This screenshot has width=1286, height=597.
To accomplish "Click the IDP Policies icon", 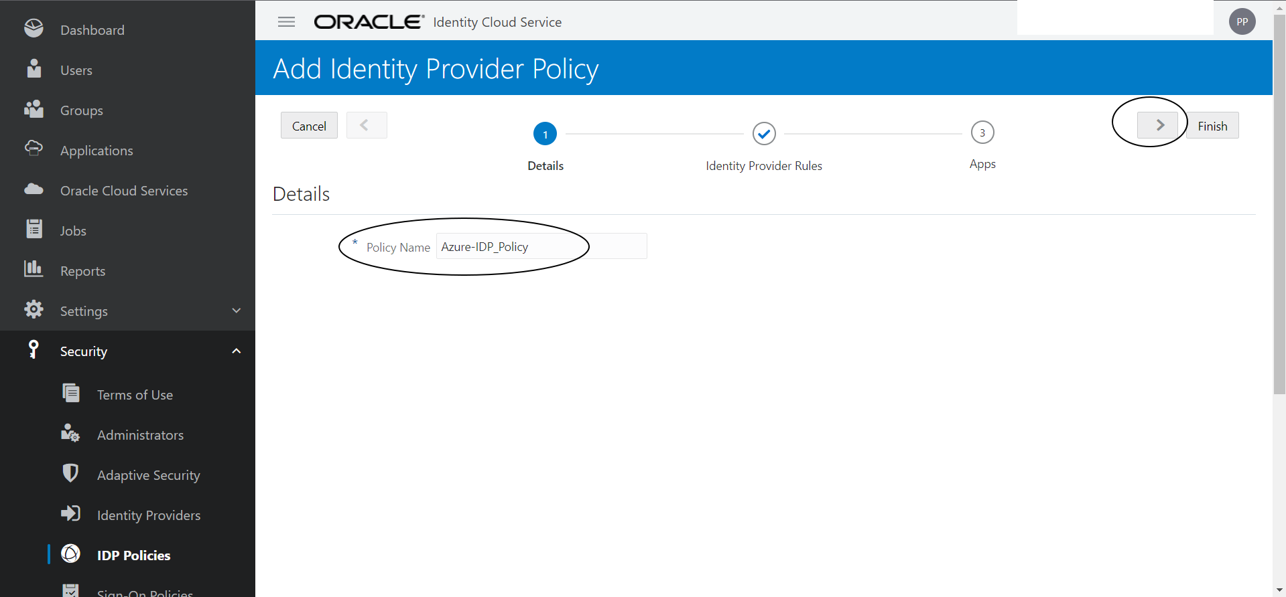I will tap(70, 553).
